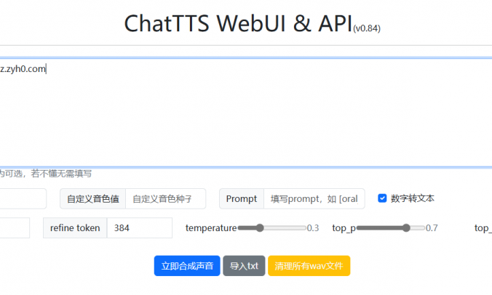Click the gray 导入txt import button
The width and height of the screenshot is (492, 295).
(x=244, y=266)
